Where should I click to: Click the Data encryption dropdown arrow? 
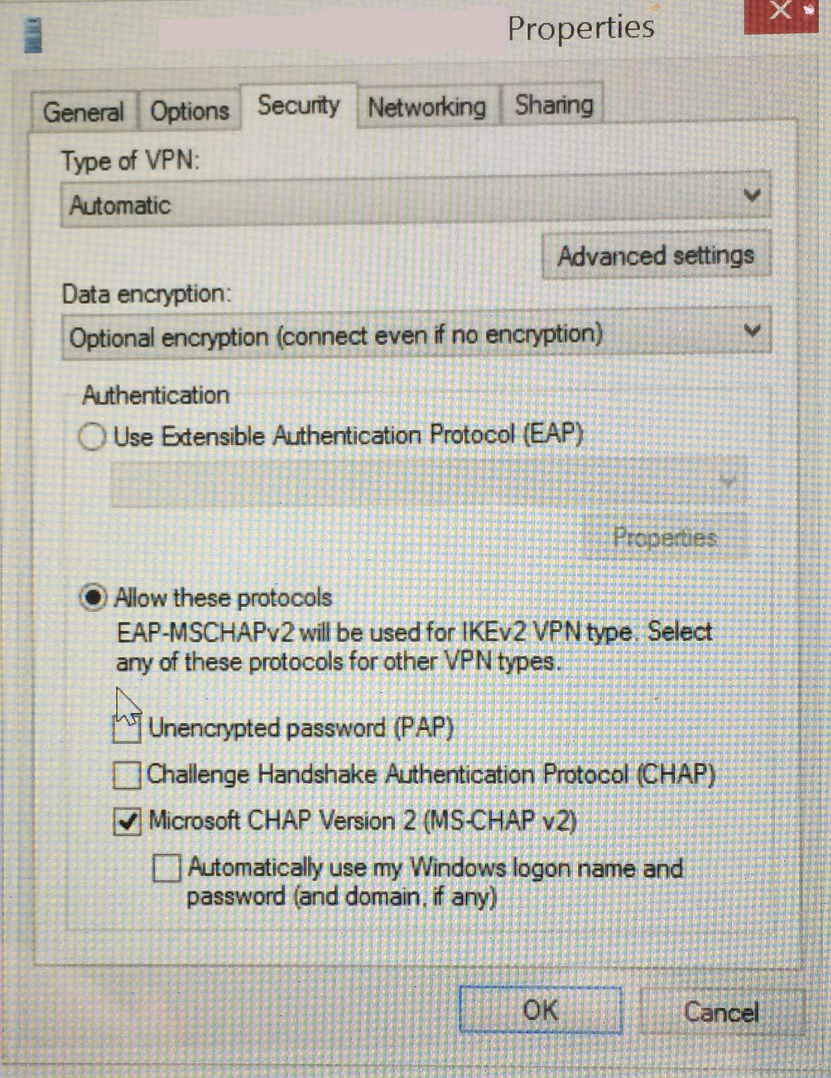pyautogui.click(x=751, y=330)
